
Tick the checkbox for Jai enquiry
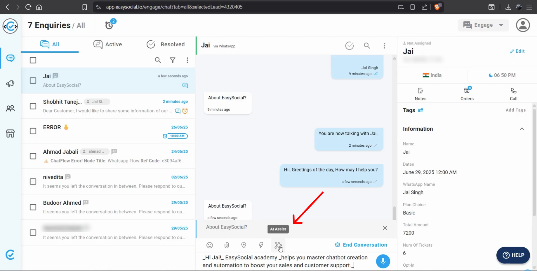click(33, 81)
